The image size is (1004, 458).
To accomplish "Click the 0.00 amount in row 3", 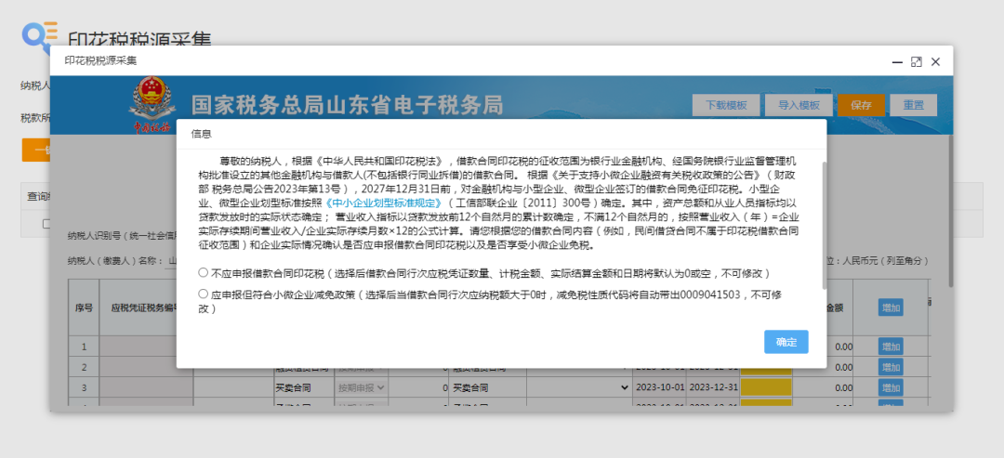I will pyautogui.click(x=843, y=387).
